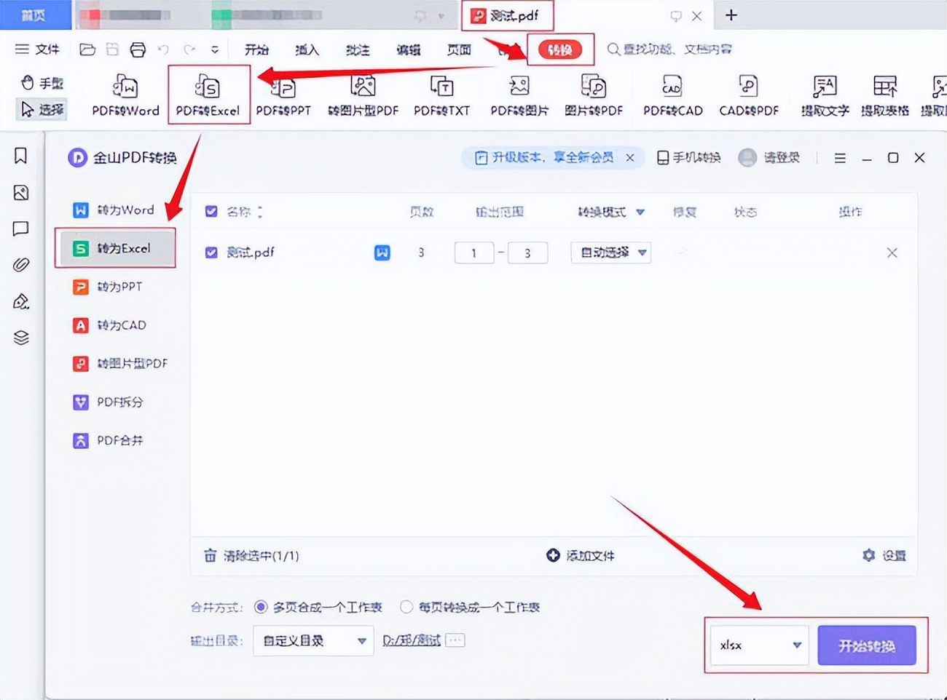The width and height of the screenshot is (947, 700).
Task: Select 每页转换成一个工作表 option
Action: [406, 606]
